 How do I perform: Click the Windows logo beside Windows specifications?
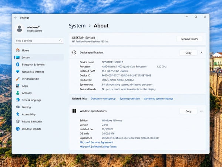point(74,111)
